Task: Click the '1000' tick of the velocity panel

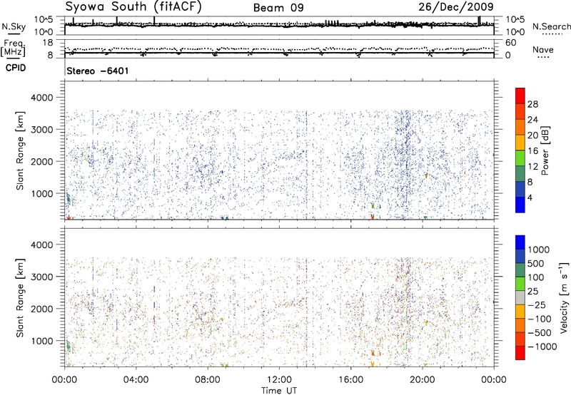Action: click(41, 341)
